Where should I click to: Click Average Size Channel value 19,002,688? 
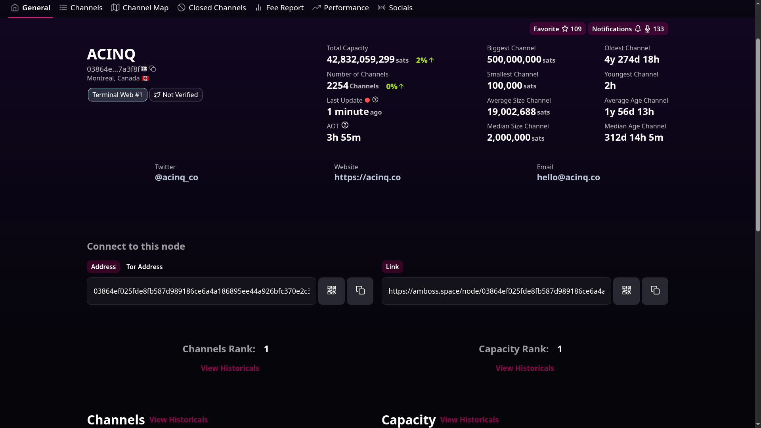click(511, 112)
